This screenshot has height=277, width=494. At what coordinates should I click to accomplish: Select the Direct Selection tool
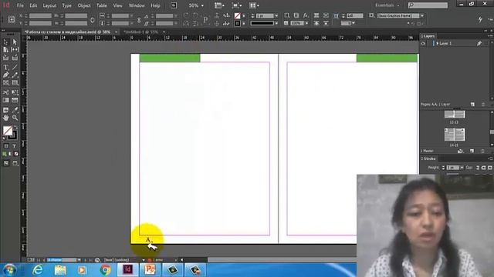(15, 42)
